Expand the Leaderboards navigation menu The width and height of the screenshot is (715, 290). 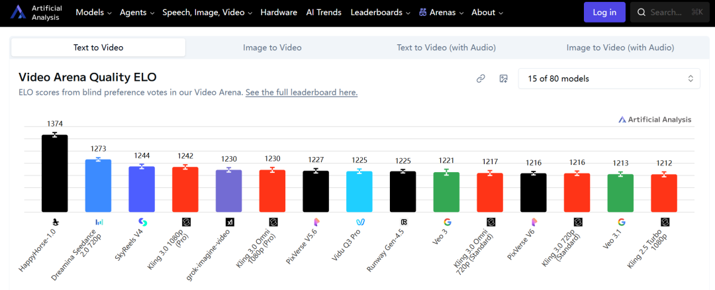click(x=380, y=13)
